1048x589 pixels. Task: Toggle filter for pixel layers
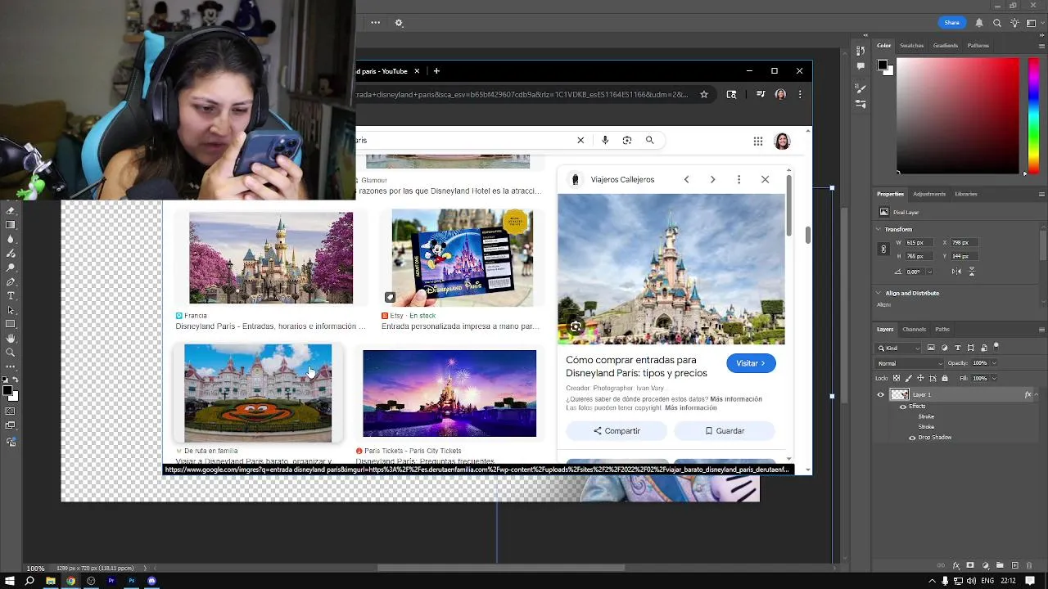click(931, 348)
